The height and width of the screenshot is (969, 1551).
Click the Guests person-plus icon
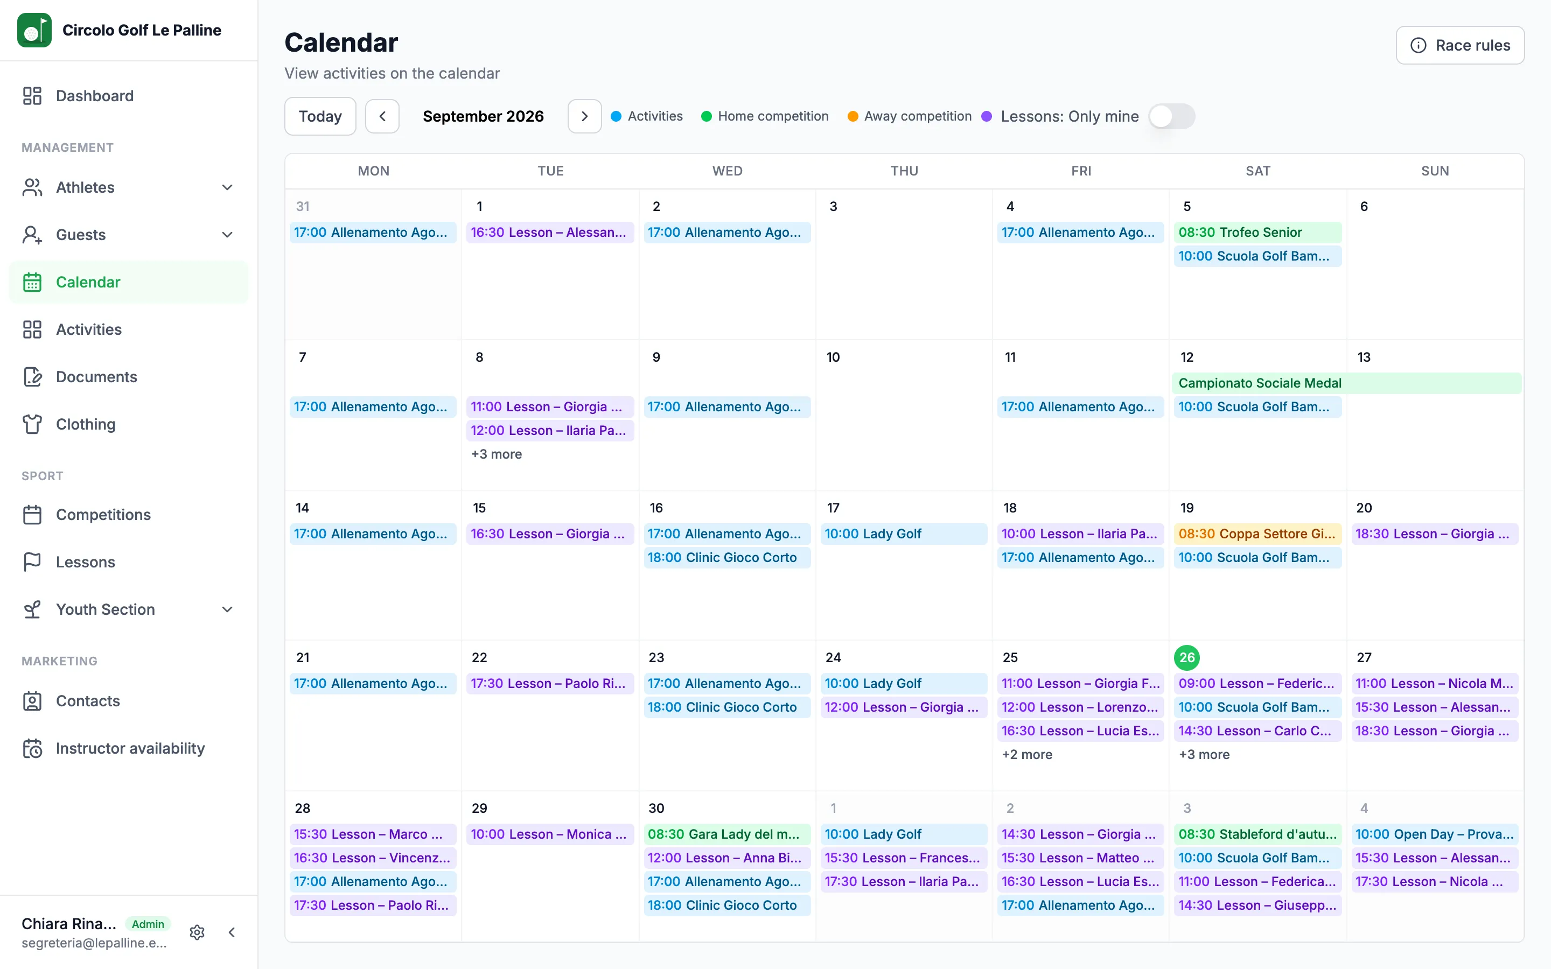pyautogui.click(x=32, y=235)
